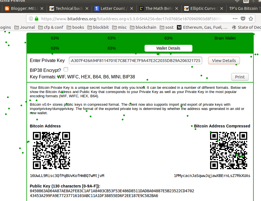
Task: Close the Letter Count tab
Action: click(x=132, y=8)
